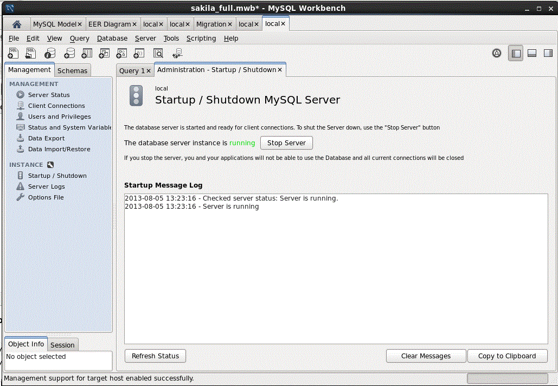558x386 pixels.
Task: Click the search table data icon
Action: click(158, 53)
